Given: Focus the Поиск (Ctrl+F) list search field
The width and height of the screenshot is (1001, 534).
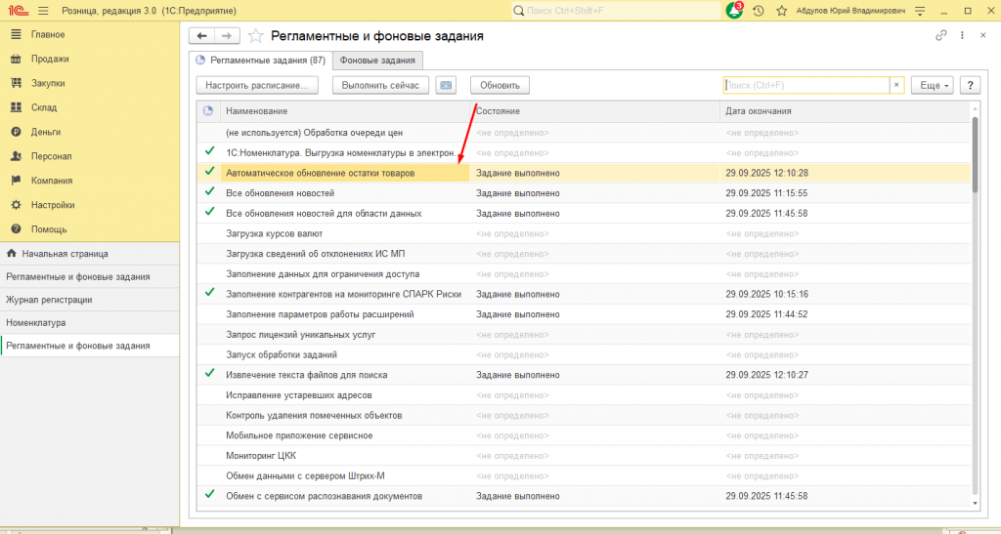Looking at the screenshot, I should coord(806,85).
